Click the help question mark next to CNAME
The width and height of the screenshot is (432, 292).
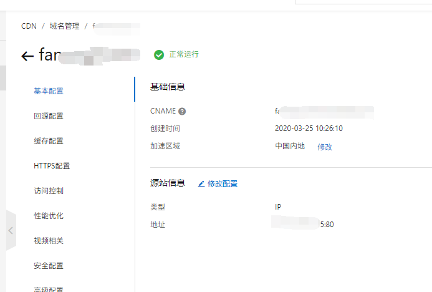[182, 112]
